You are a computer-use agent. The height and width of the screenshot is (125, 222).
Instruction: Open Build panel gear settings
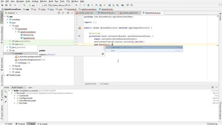click(x=213, y=87)
